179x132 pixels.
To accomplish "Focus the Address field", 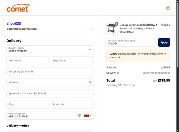I will pos(50,82).
